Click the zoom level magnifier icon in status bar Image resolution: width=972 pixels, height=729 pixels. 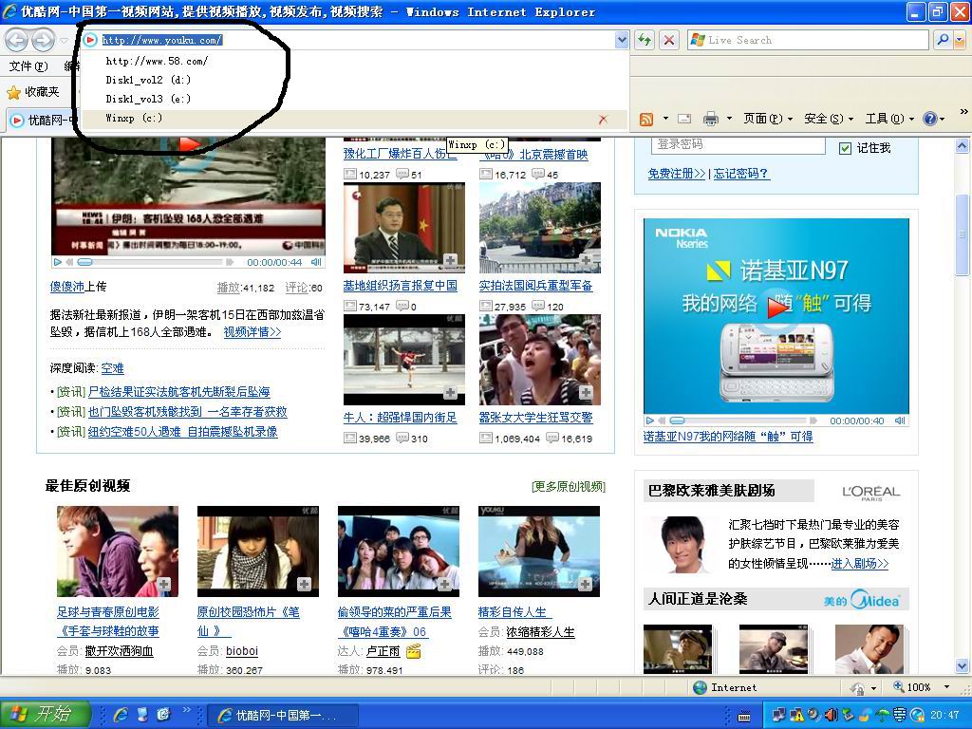[898, 687]
